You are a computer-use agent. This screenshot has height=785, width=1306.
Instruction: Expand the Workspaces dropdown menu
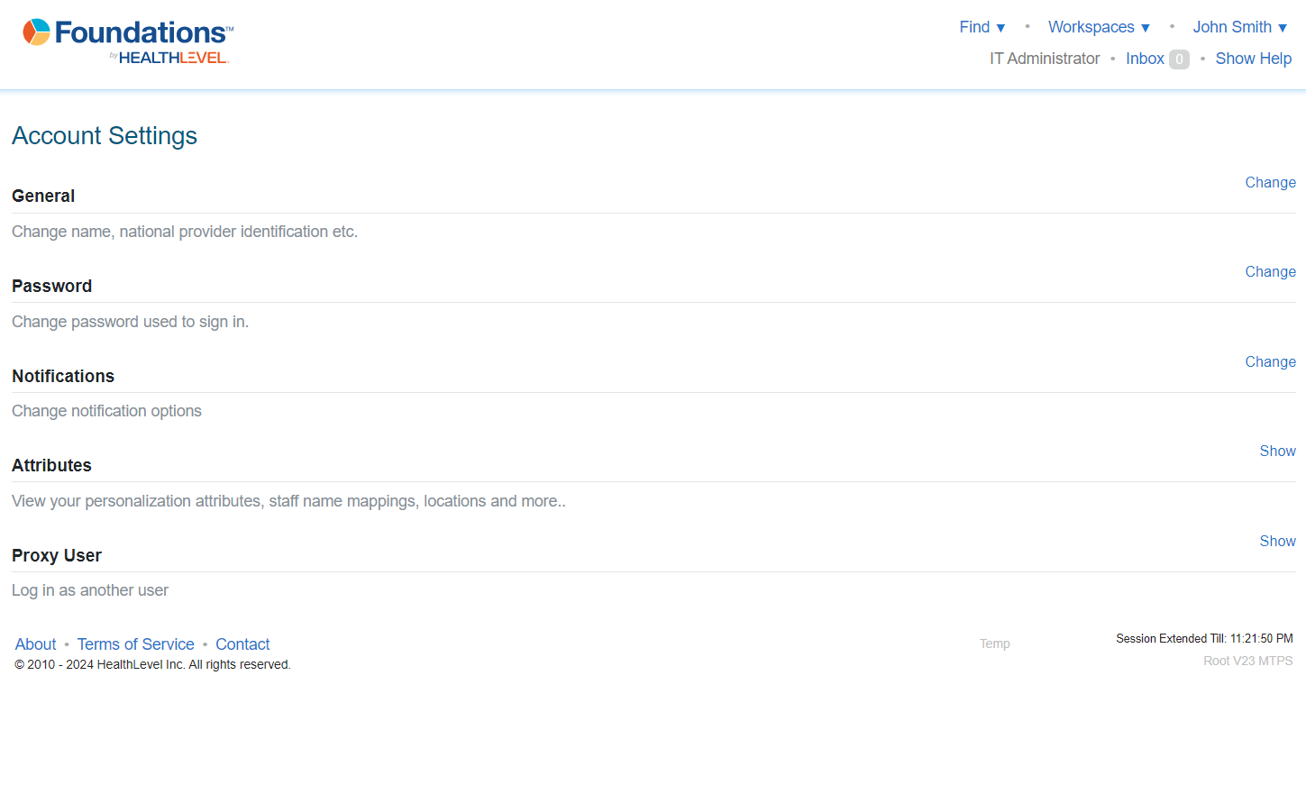[x=1098, y=27]
